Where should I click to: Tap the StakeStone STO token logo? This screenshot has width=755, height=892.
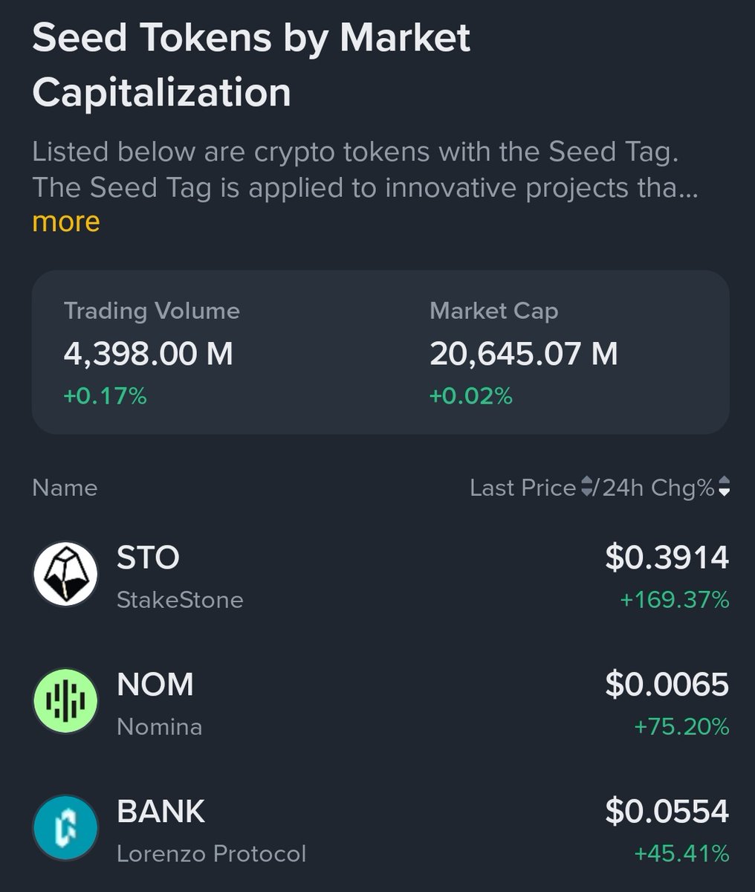coord(65,574)
